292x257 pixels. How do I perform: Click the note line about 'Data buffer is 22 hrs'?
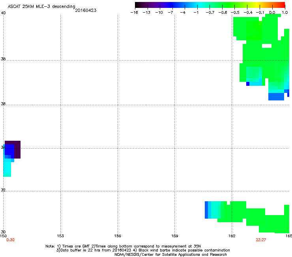coord(143,250)
